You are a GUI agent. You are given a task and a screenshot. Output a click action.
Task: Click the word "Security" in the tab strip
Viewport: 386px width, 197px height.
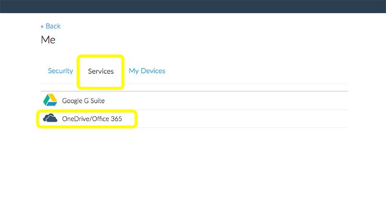(x=60, y=71)
